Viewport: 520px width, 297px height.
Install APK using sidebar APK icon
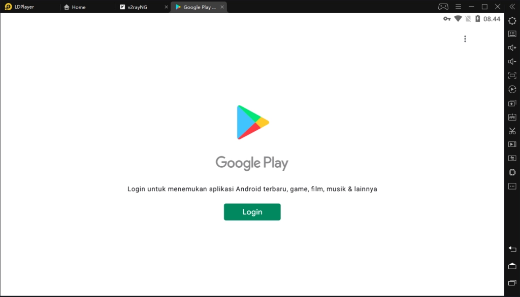coord(512,117)
